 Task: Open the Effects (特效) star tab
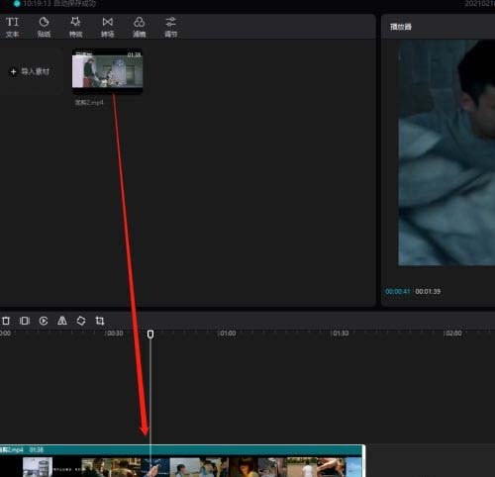point(75,27)
